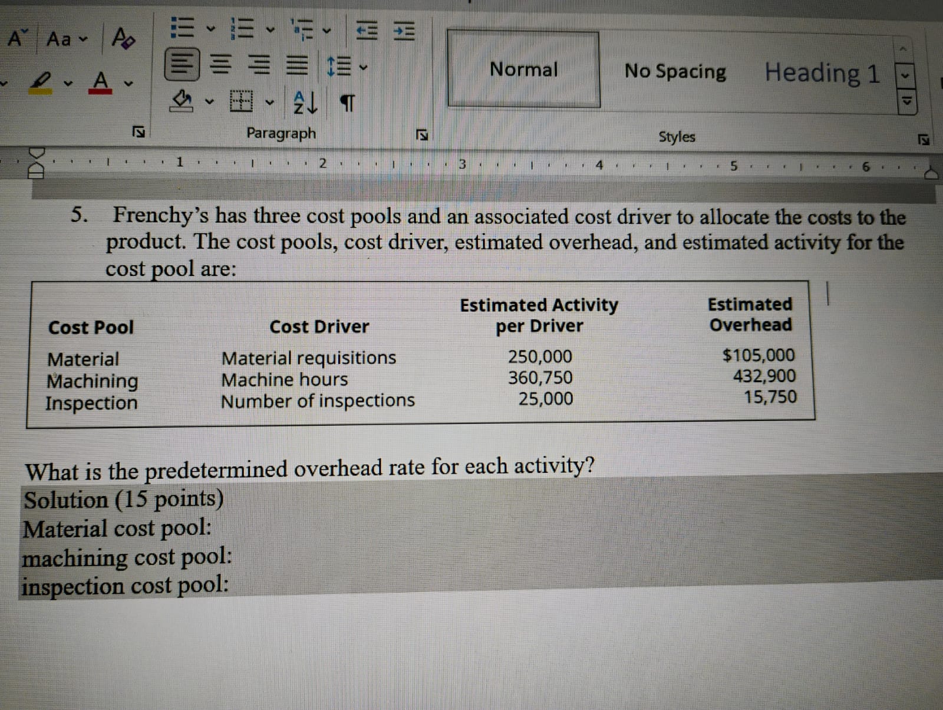This screenshot has width=943, height=710.
Task: Apply the No Spacing style
Action: [x=675, y=71]
